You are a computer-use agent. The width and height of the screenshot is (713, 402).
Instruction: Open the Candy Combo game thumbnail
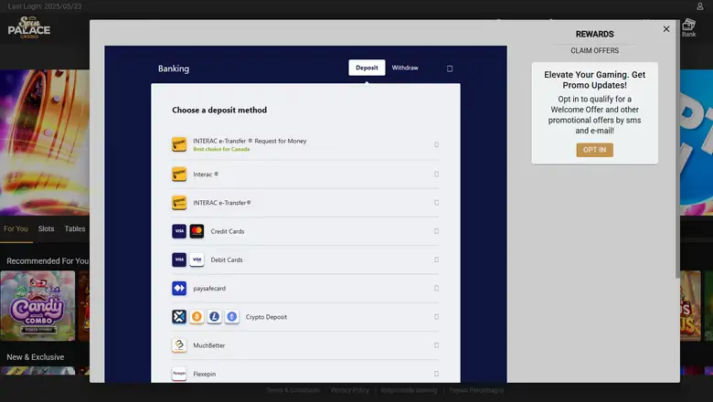[37, 305]
